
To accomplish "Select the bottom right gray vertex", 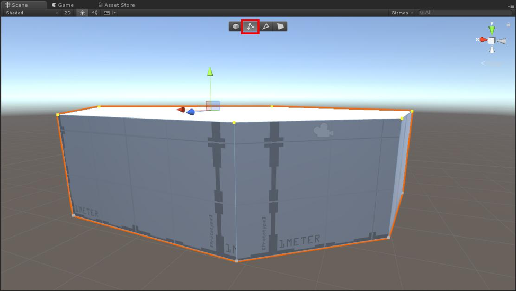I will pyautogui.click(x=389, y=237).
